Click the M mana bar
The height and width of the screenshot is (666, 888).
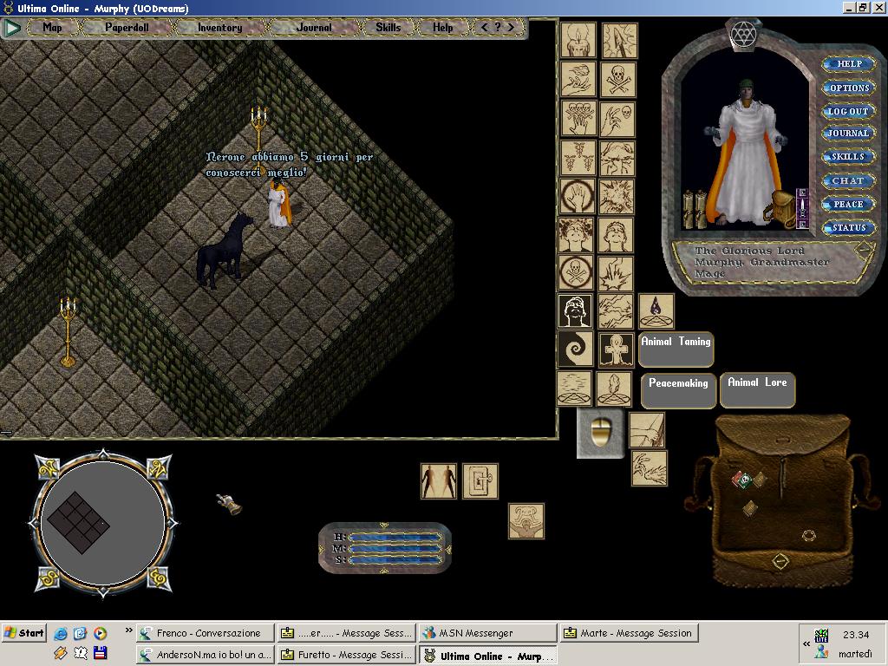[x=395, y=548]
